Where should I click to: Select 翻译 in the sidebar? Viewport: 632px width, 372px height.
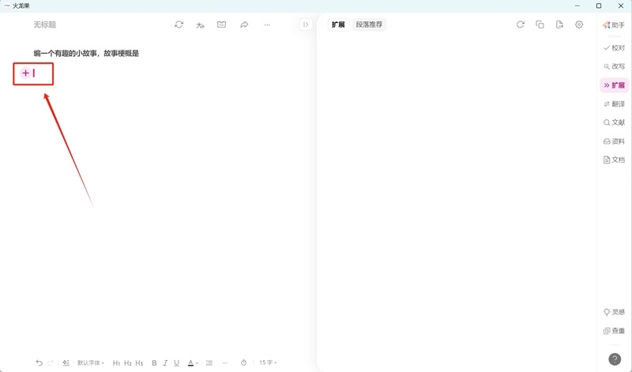pyautogui.click(x=614, y=104)
